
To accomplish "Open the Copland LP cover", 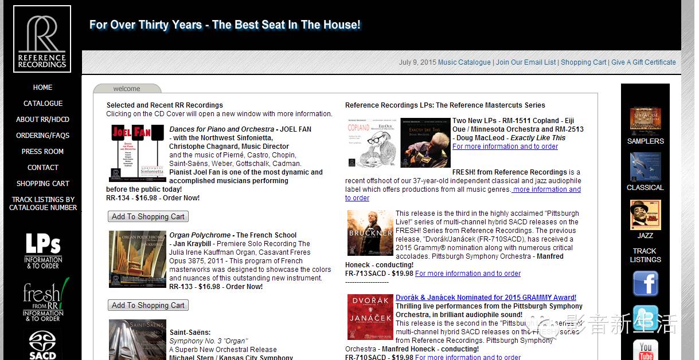I will click(372, 143).
